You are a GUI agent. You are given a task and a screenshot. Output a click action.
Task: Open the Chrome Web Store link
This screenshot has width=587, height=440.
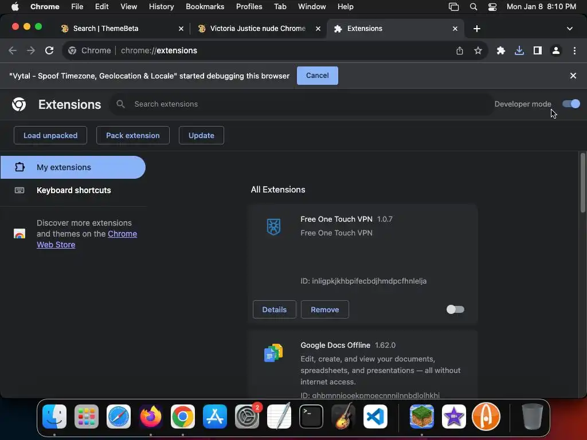[87, 239]
